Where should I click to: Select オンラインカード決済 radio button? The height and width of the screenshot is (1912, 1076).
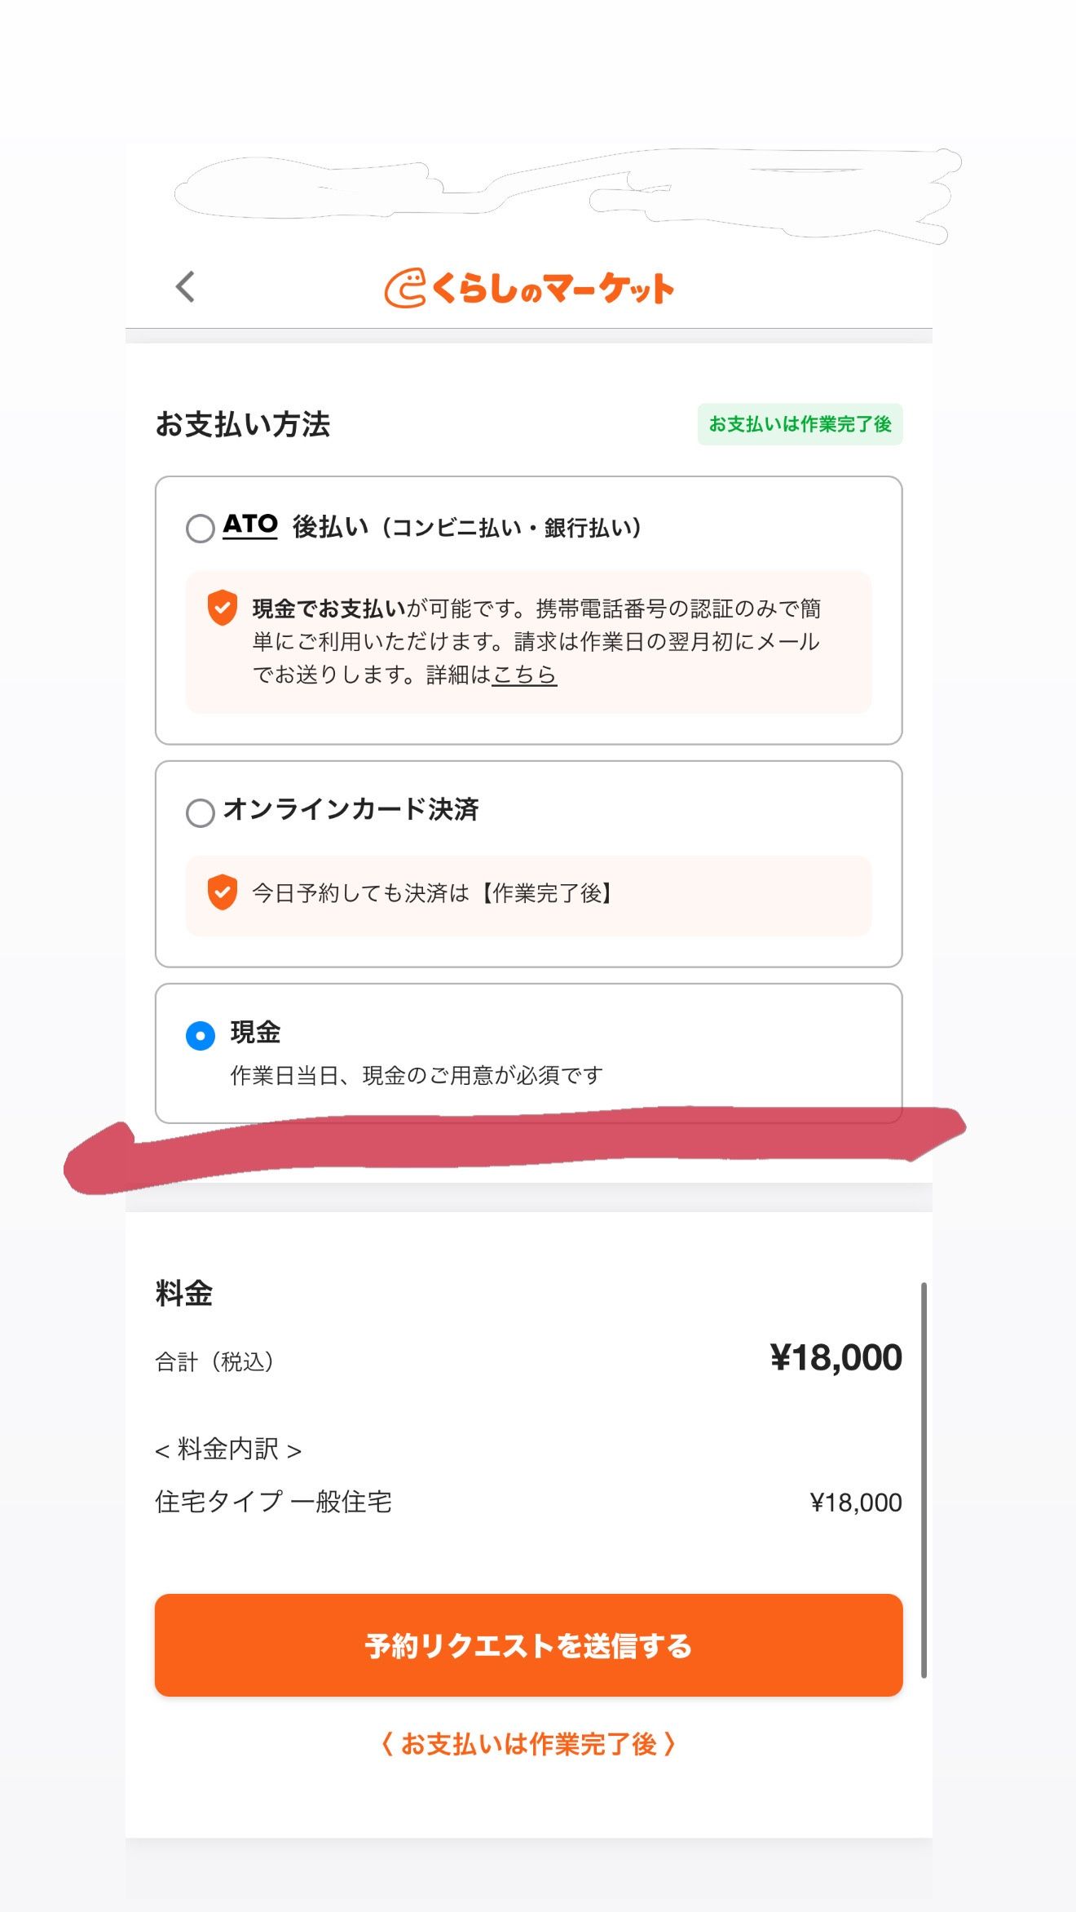tap(201, 812)
